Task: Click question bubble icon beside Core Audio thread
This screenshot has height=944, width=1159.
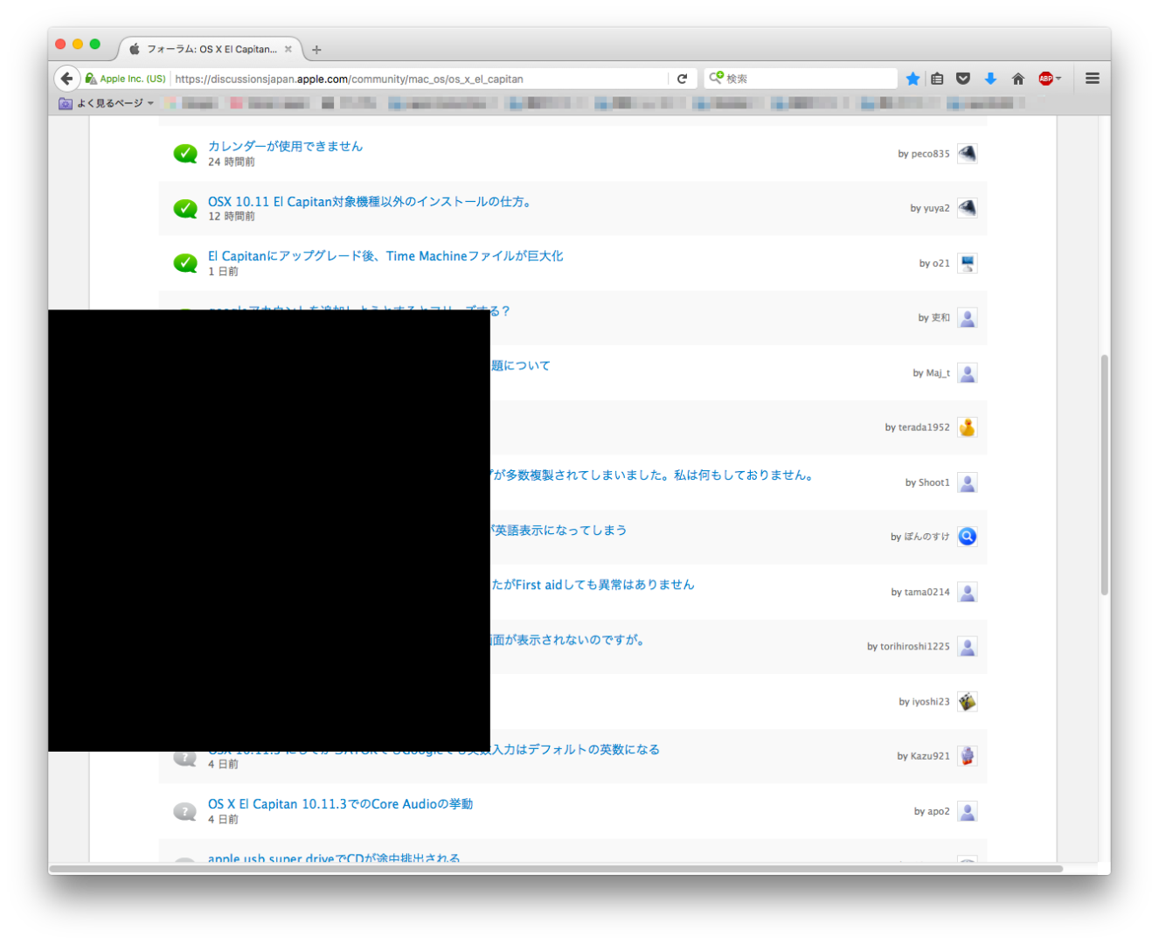Action: click(185, 811)
